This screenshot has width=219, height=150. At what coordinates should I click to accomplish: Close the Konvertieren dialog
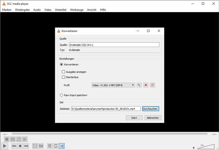[x=159, y=31]
